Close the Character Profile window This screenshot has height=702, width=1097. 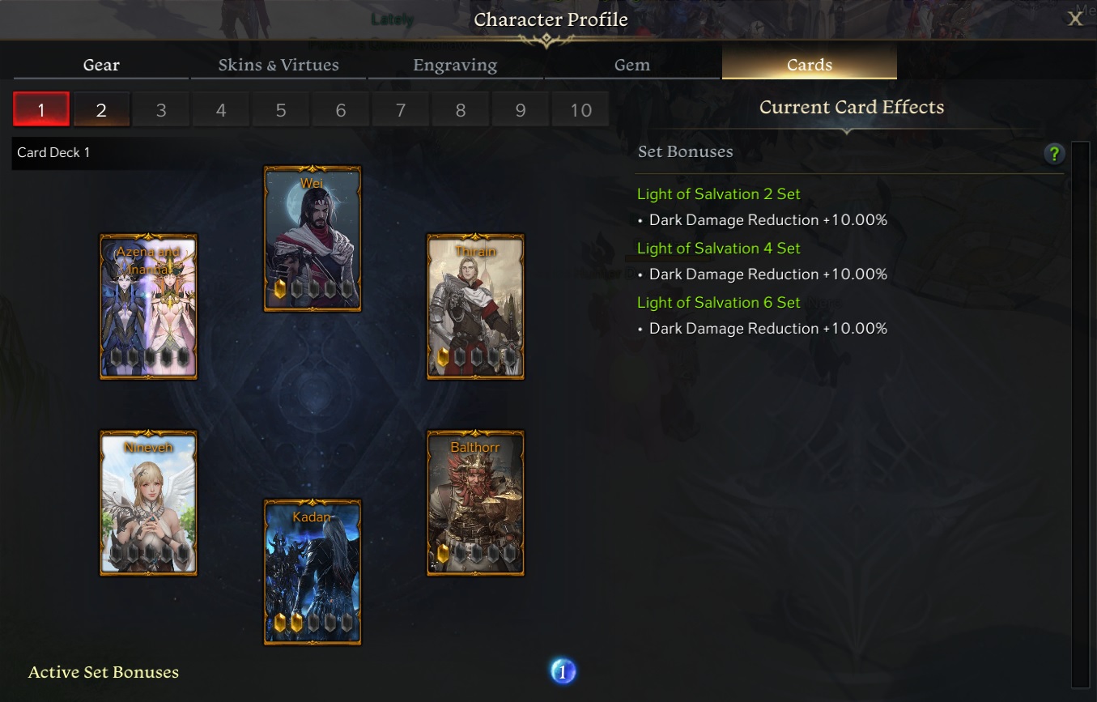1075,19
